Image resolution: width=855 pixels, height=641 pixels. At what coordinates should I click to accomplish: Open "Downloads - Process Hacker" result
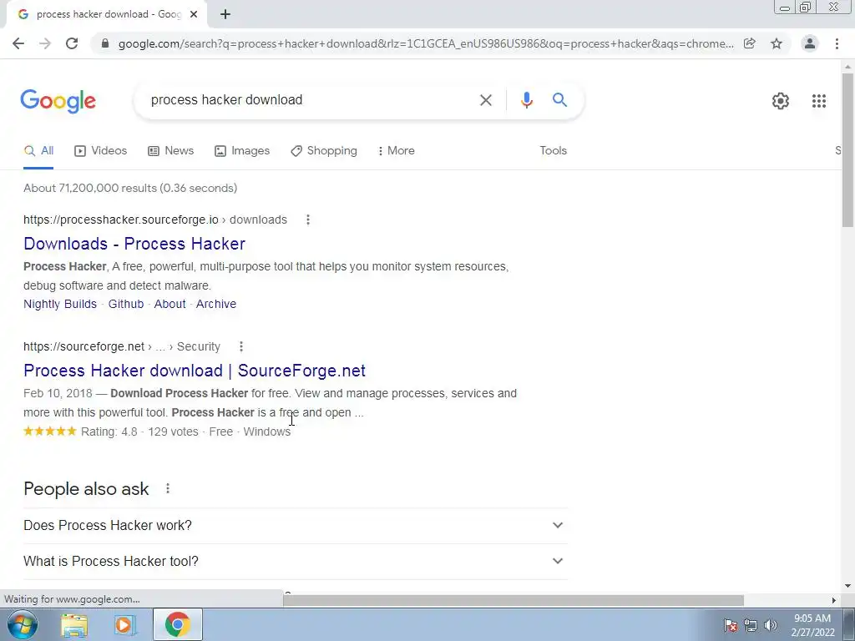pyautogui.click(x=134, y=244)
